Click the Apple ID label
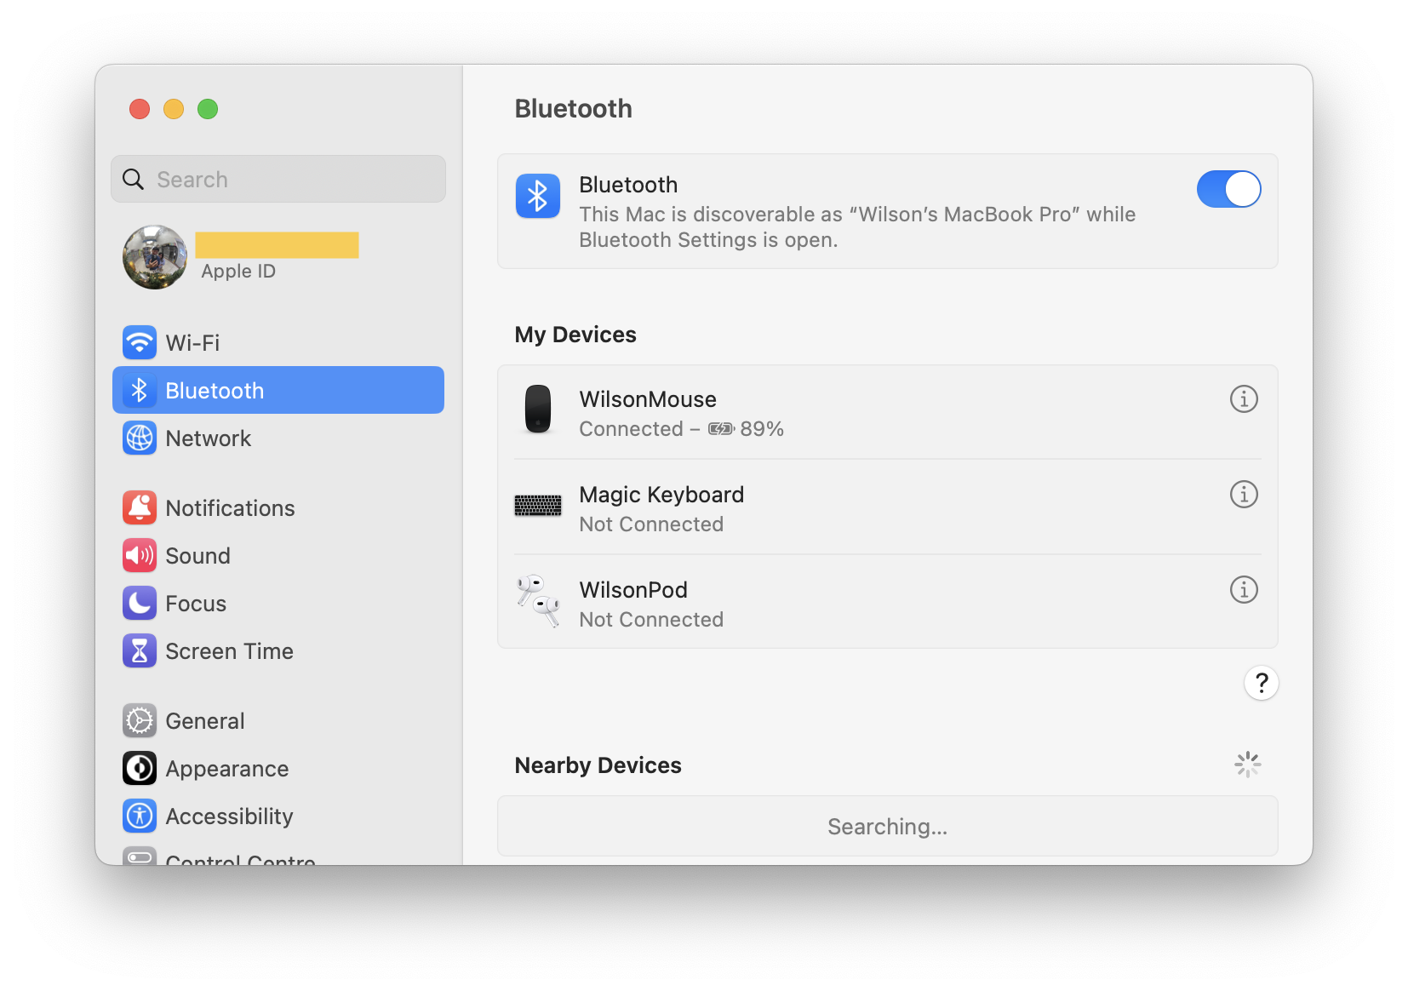This screenshot has width=1408, height=991. [238, 271]
